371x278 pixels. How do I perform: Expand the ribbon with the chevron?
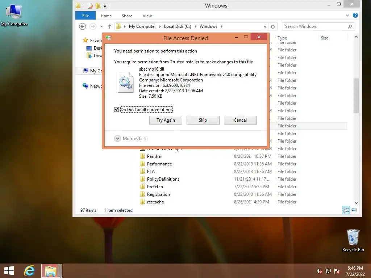[x=347, y=16]
